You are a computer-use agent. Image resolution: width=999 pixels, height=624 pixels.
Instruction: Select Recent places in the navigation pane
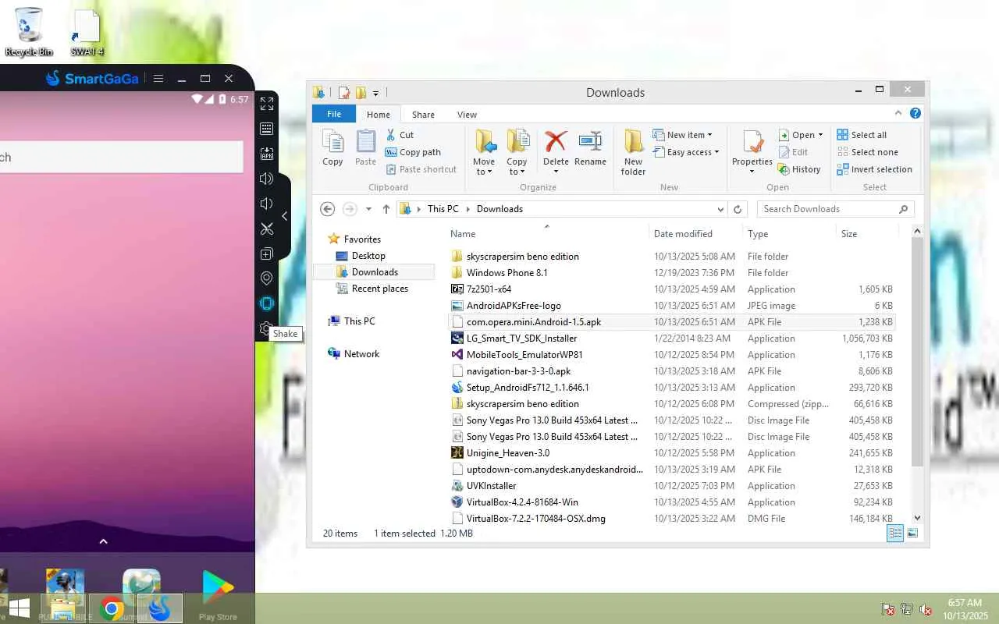(380, 289)
